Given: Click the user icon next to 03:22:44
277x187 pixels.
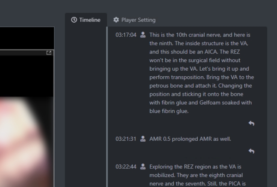Looking at the screenshot, I should (143, 167).
